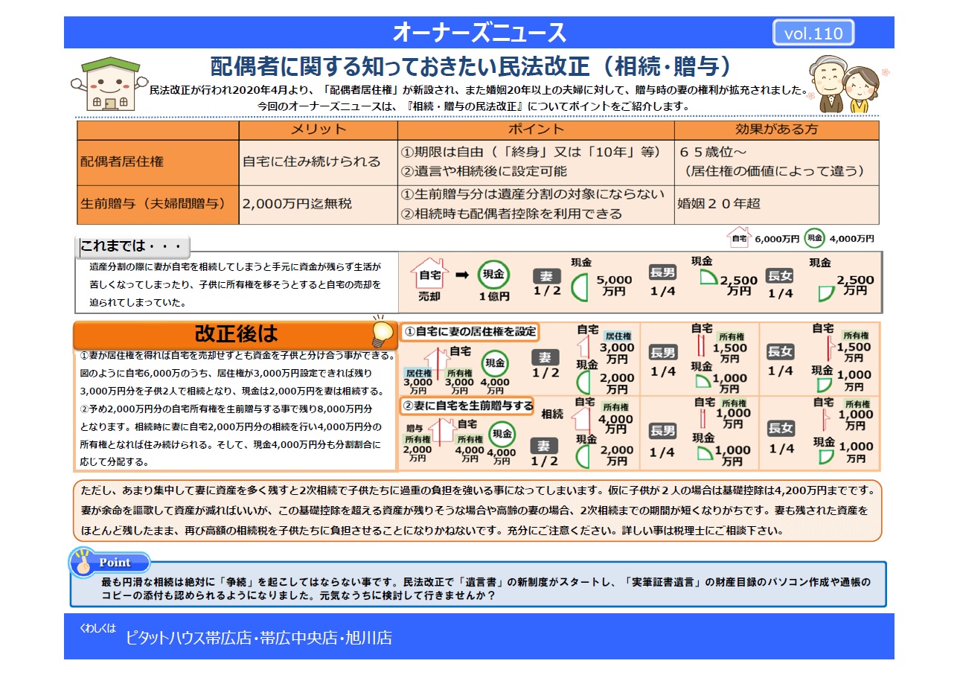
Task: Click the intro line 今回のオーナーズニュースは
Action: 473,106
